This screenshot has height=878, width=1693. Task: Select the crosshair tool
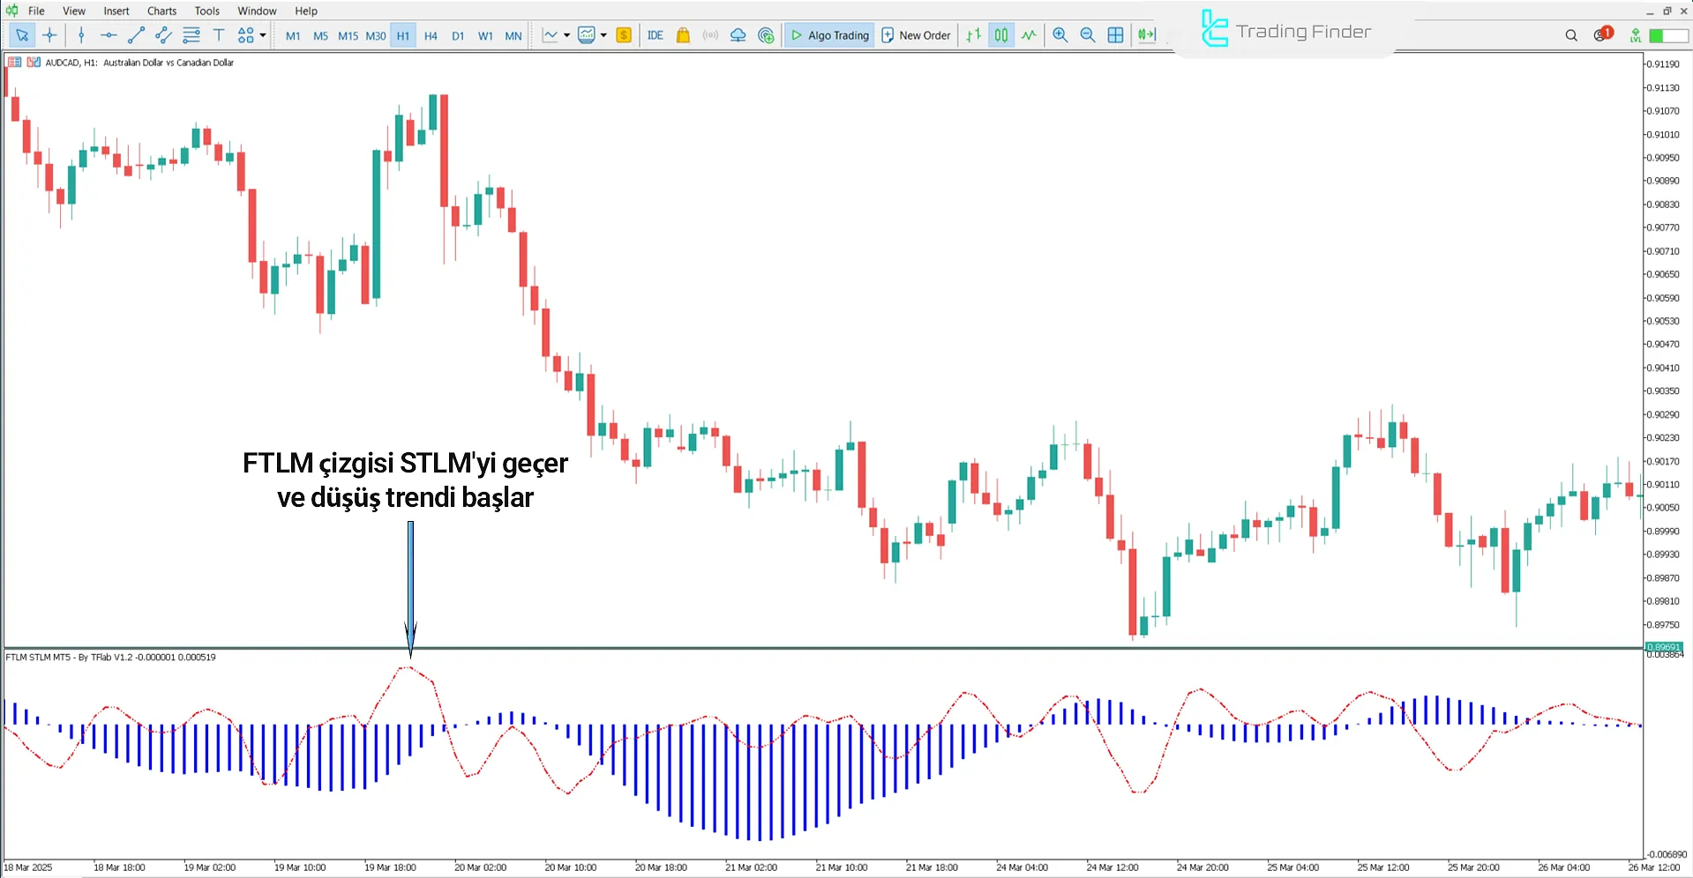49,35
